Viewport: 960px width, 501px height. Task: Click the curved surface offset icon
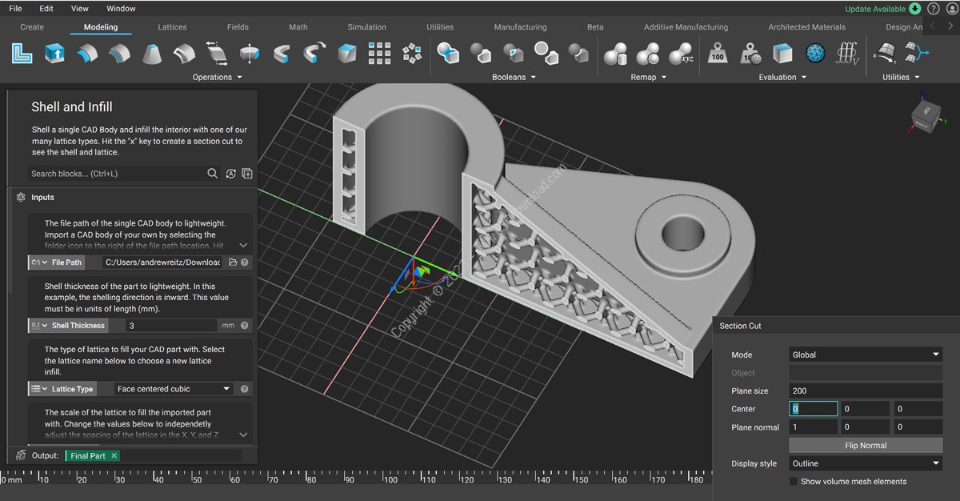click(x=87, y=54)
